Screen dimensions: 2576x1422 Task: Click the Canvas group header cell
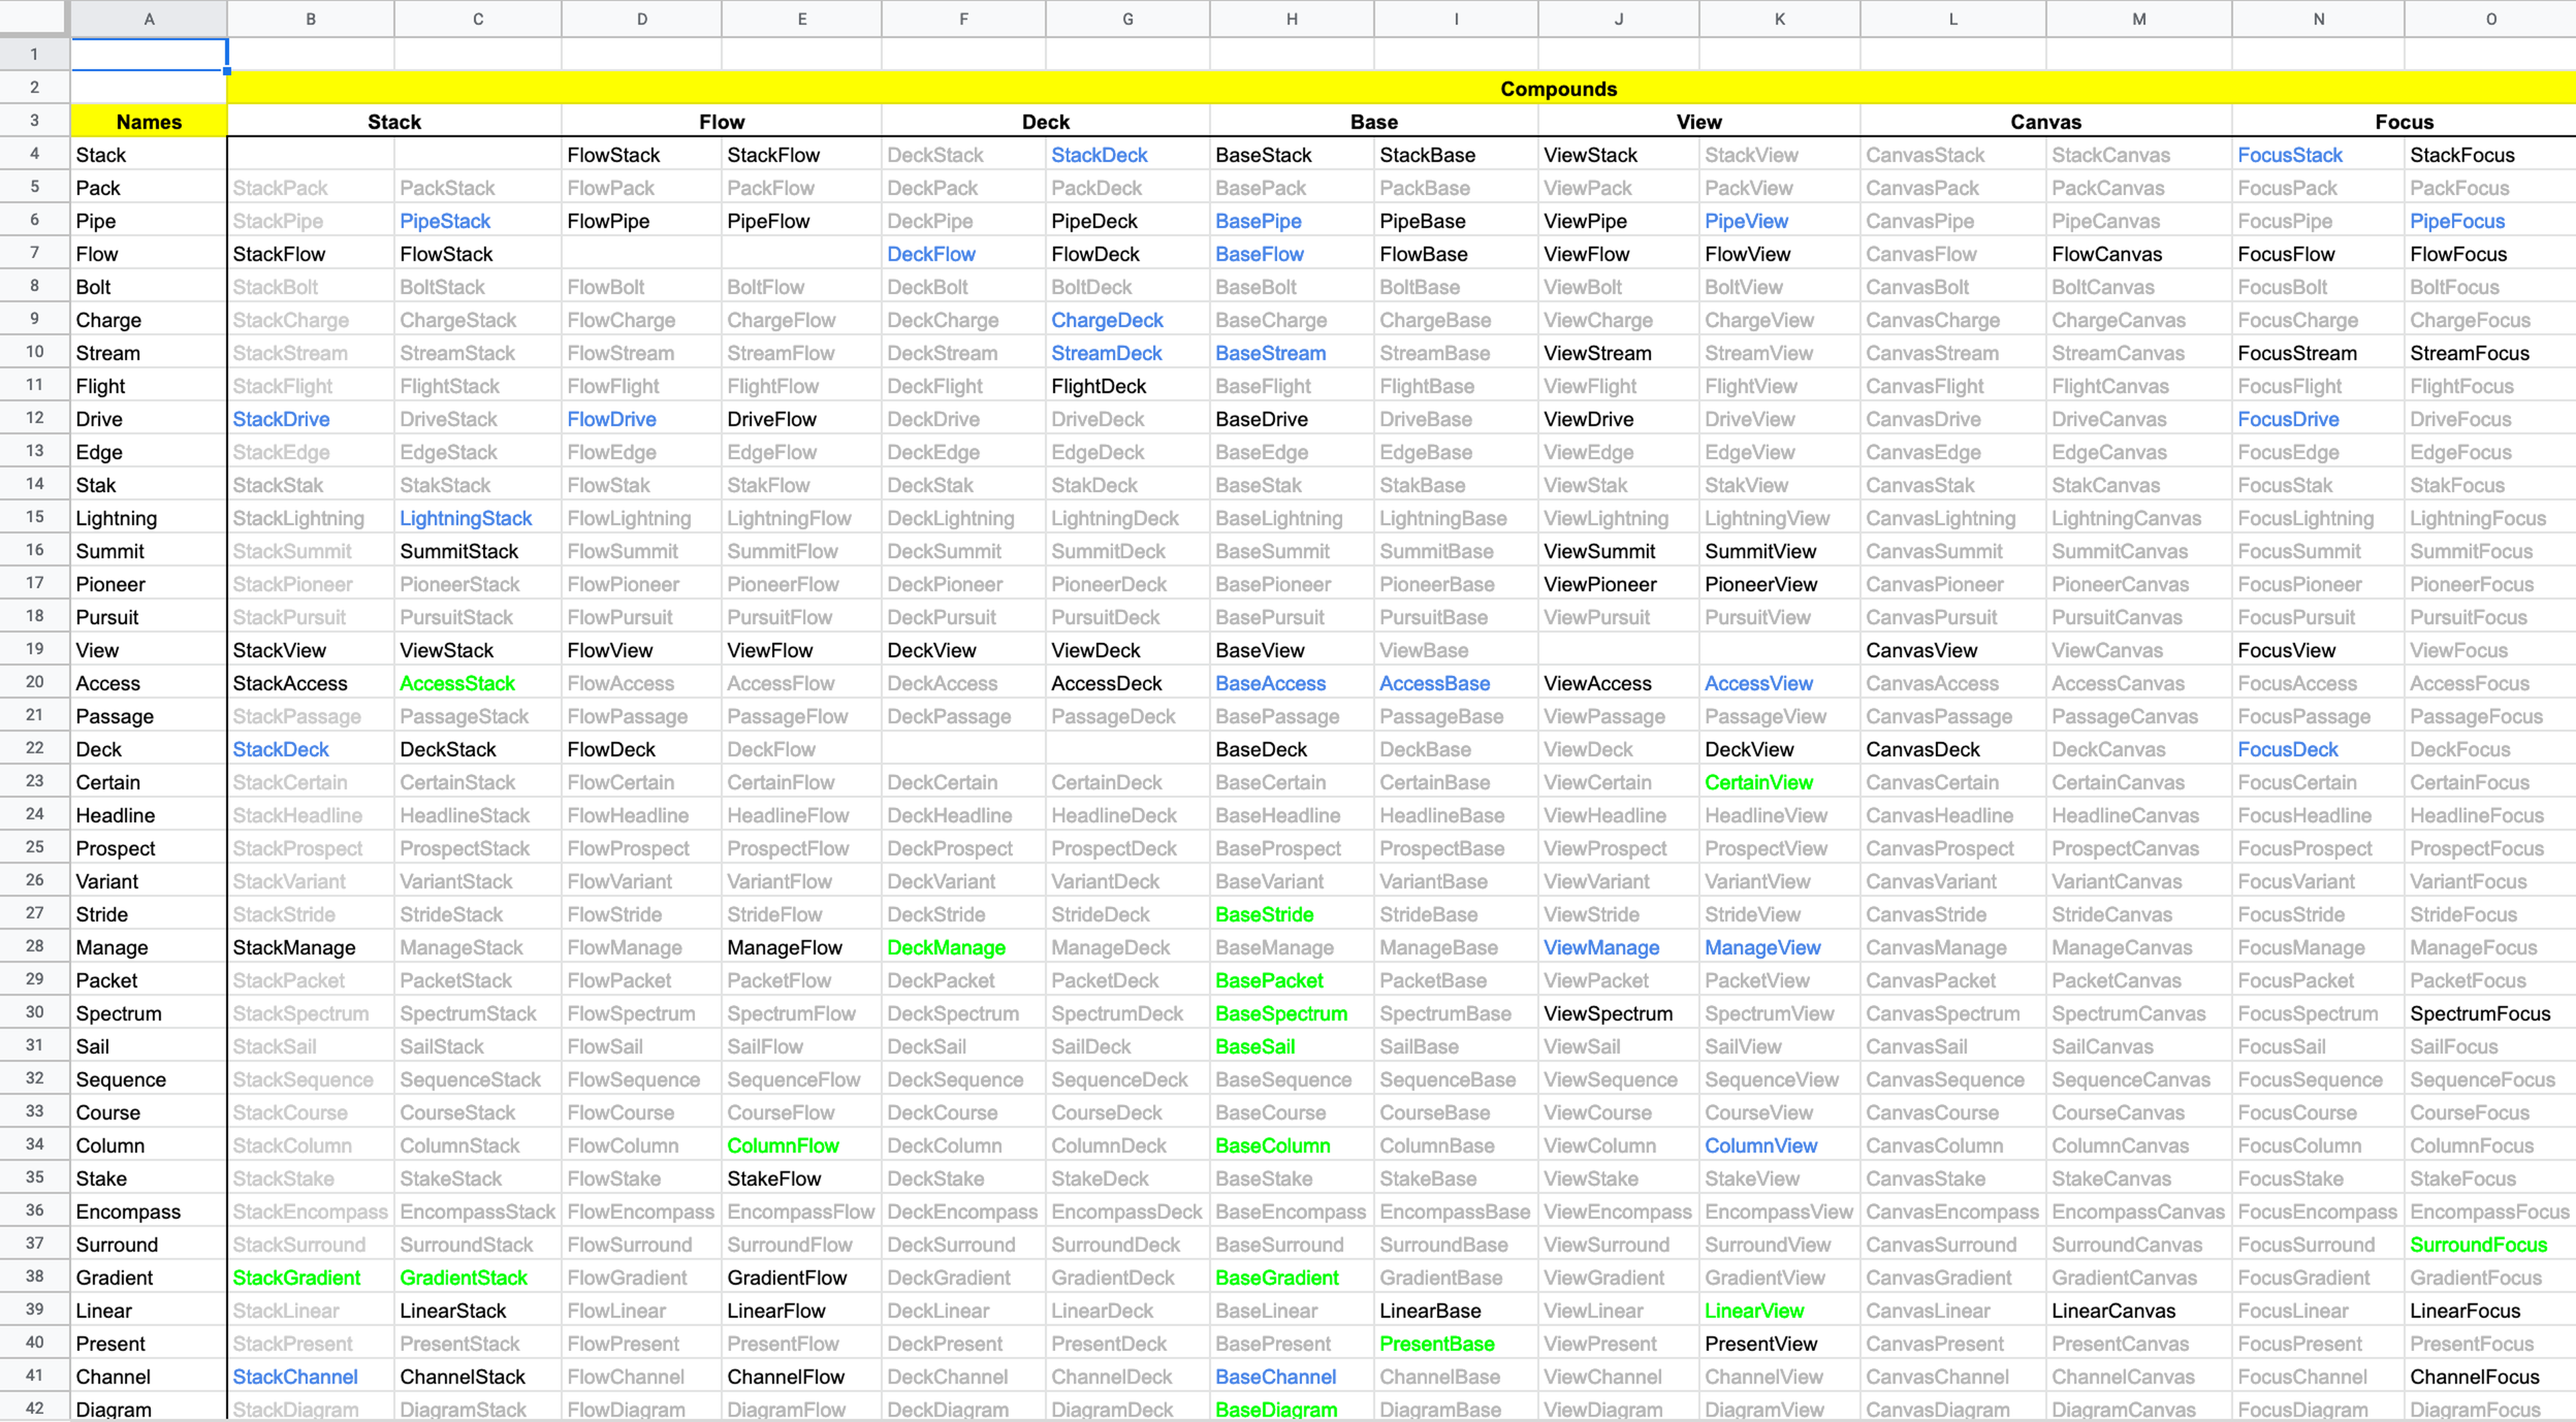coord(2045,122)
